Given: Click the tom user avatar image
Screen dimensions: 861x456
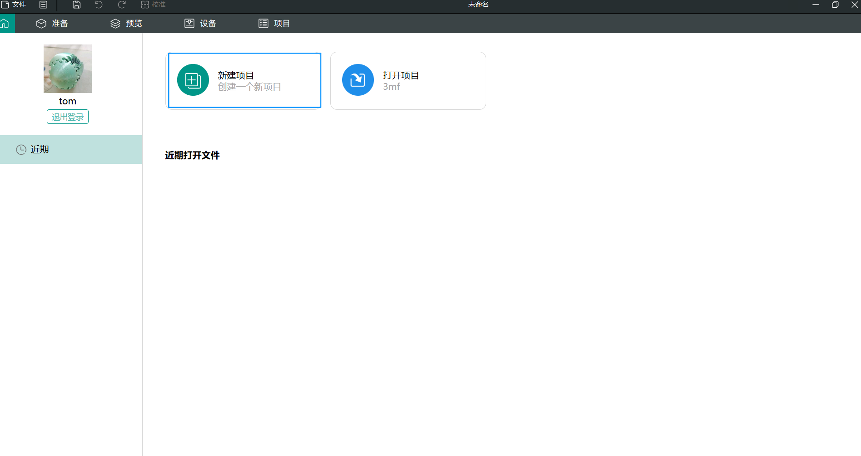Looking at the screenshot, I should [x=68, y=69].
